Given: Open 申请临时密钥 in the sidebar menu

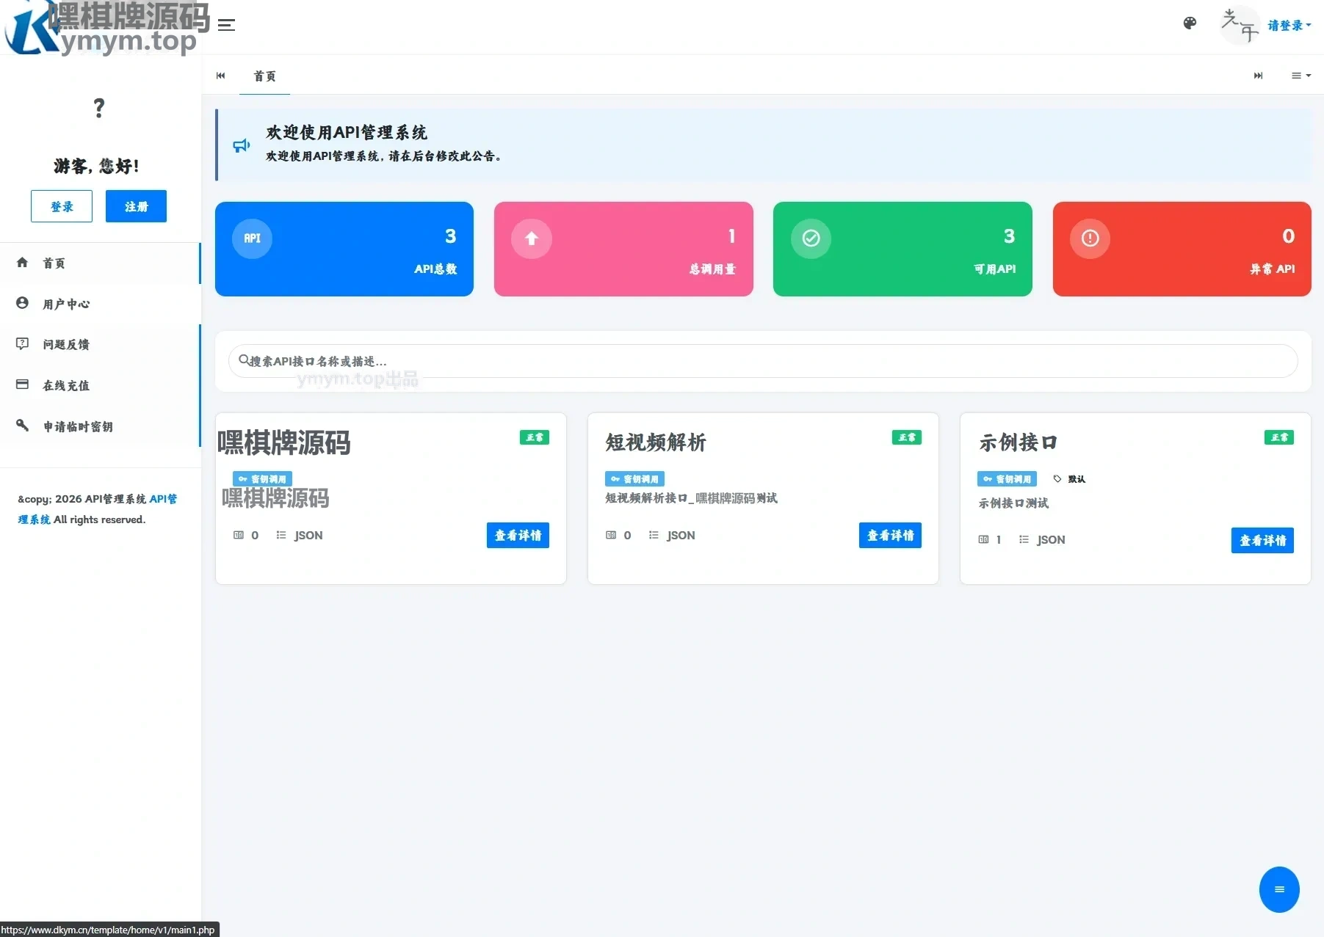Looking at the screenshot, I should pyautogui.click(x=100, y=426).
